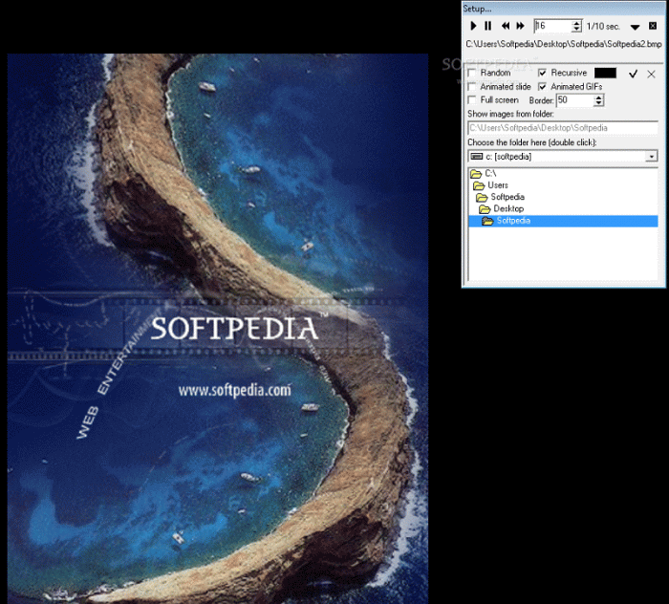Enable the Animated slide checkbox
The width and height of the screenshot is (669, 604).
[x=472, y=87]
